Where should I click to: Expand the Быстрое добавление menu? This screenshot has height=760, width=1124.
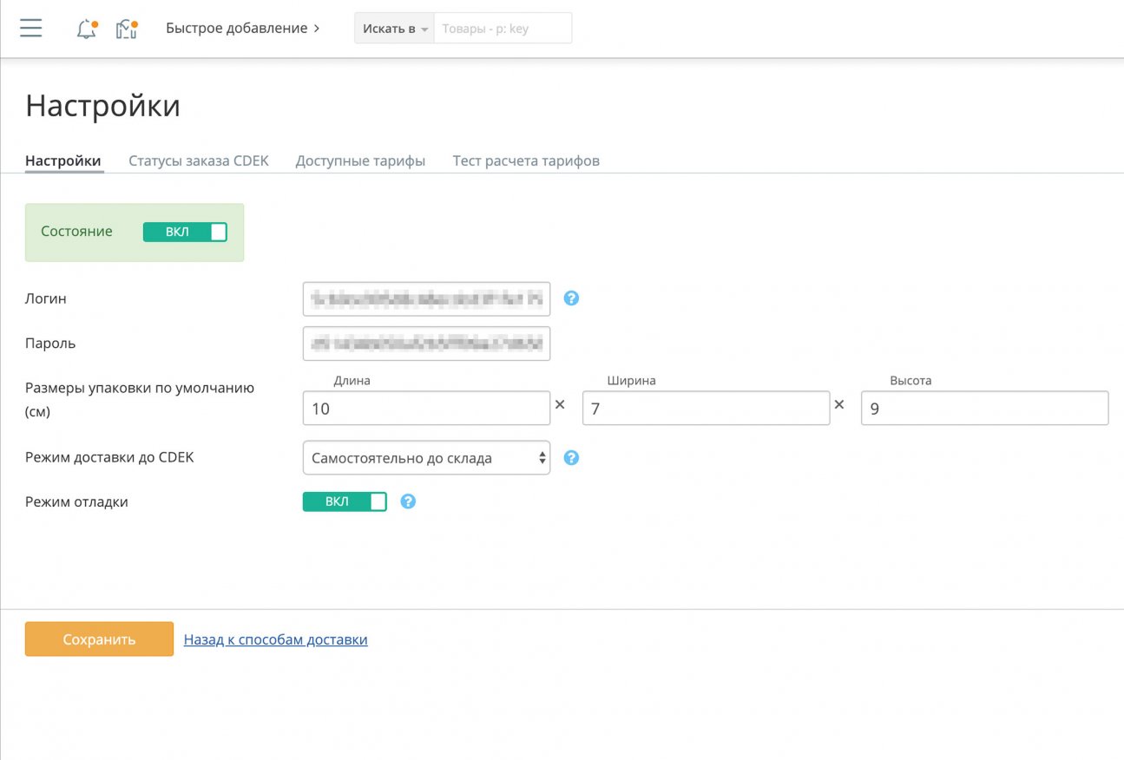tap(243, 29)
